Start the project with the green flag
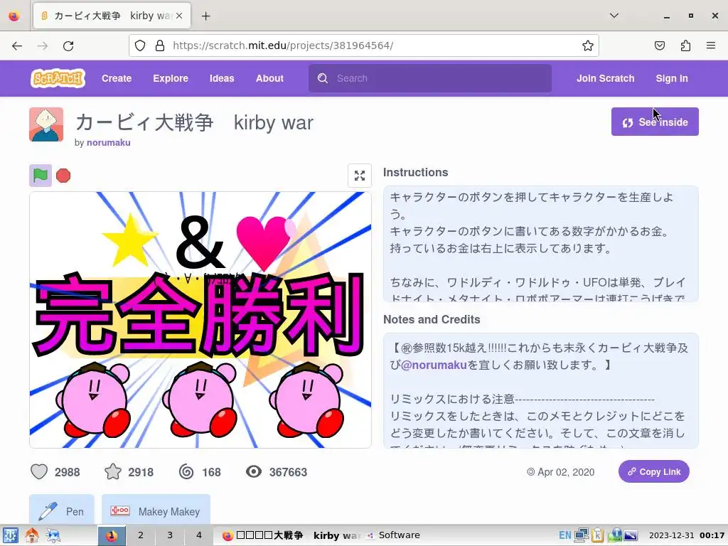Viewport: 728px width, 546px height. (41, 176)
